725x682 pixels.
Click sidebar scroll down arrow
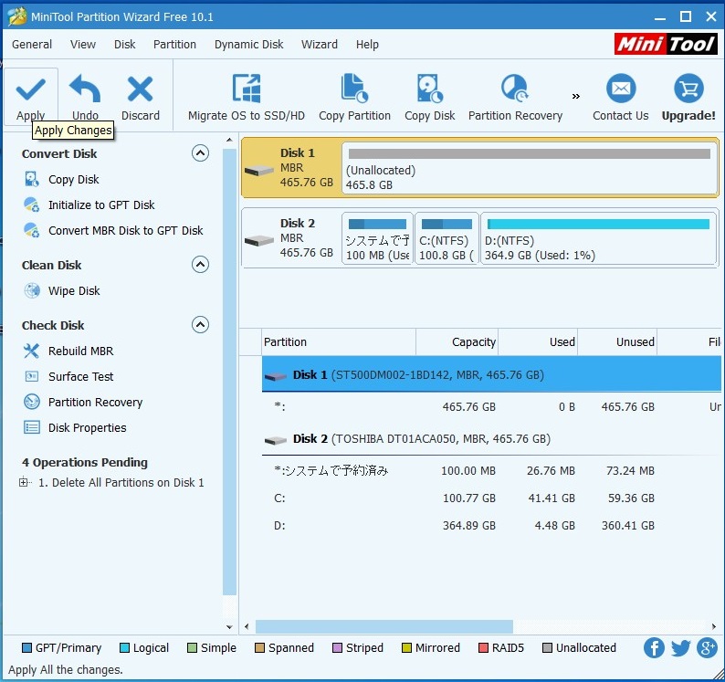click(229, 627)
